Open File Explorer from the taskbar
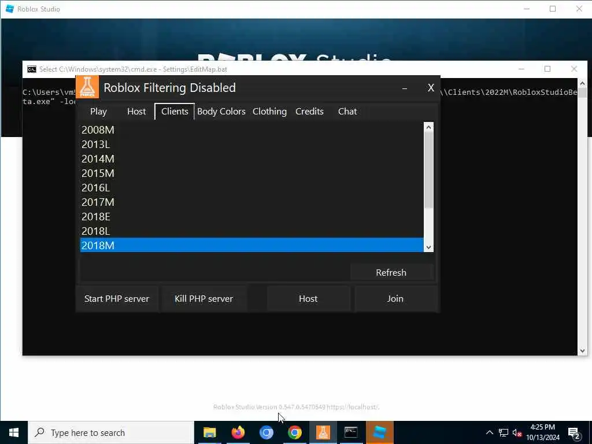 coord(209,432)
